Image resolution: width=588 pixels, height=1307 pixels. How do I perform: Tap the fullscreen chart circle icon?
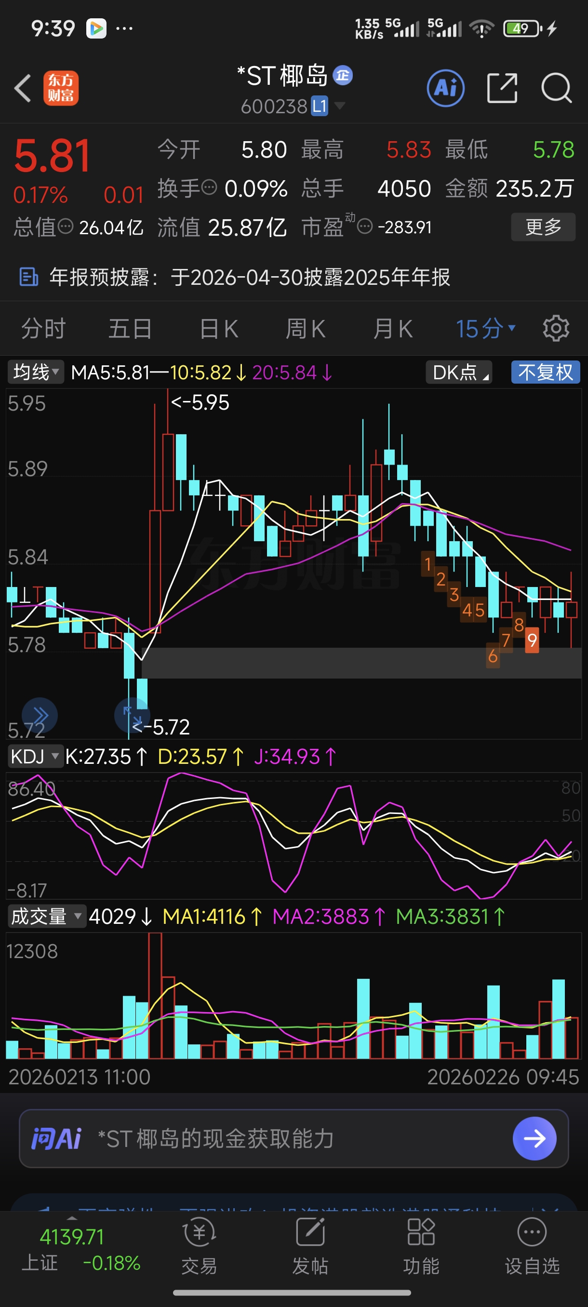132,715
